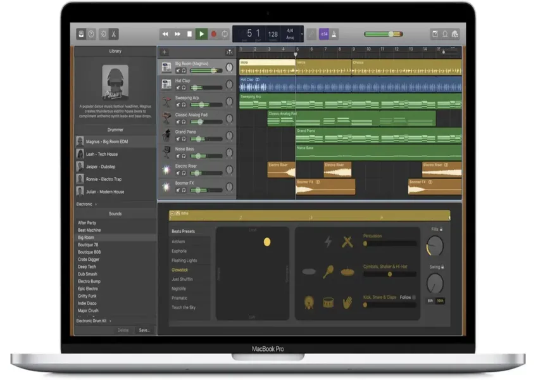
Task: Adjust the Boomer FX track volume slider
Action: (x=206, y=190)
